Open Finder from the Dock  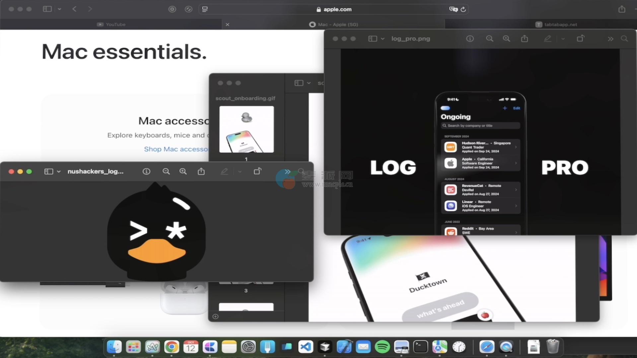114,347
